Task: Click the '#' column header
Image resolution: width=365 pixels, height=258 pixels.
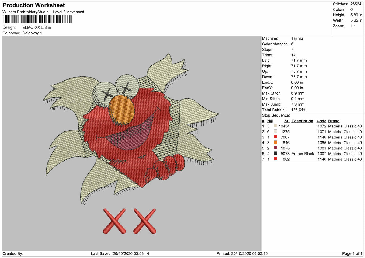Action: (x=263, y=121)
